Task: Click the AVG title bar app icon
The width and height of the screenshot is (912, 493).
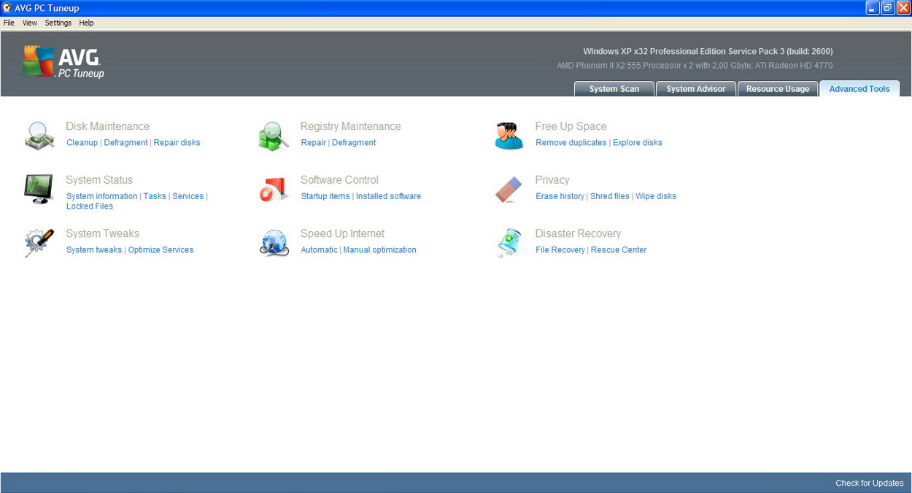Action: pyautogui.click(x=7, y=8)
